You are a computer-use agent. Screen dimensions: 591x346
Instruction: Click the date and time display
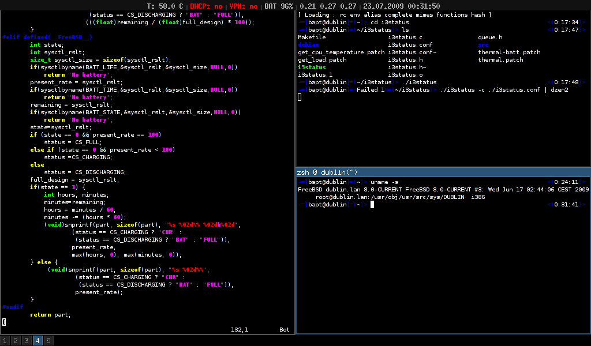click(402, 6)
